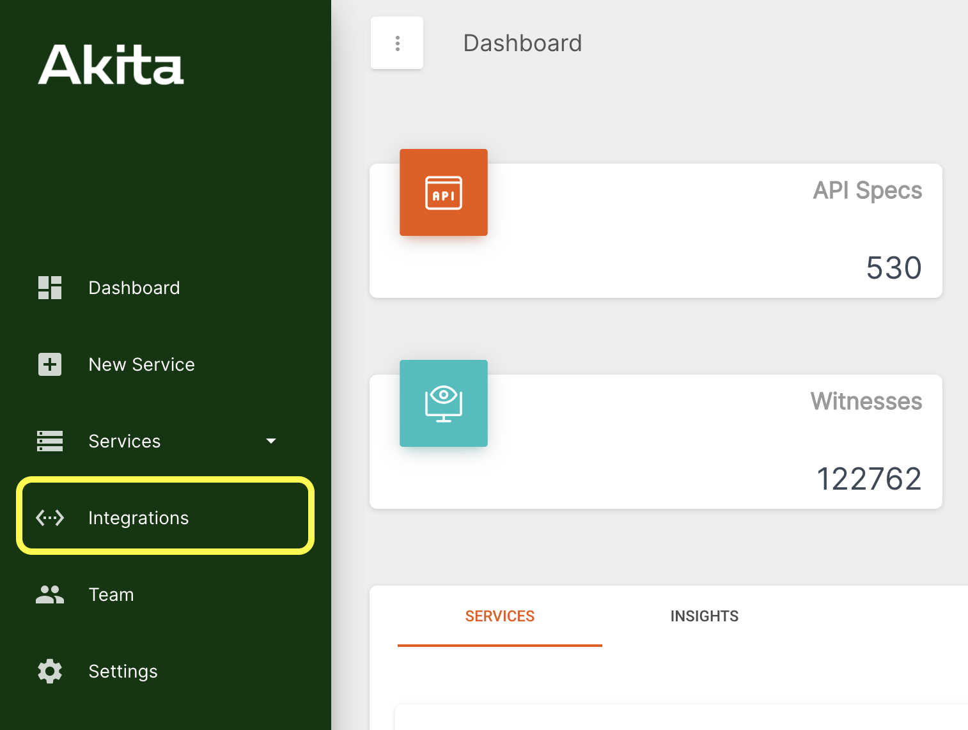Click the Dashboard grid icon in sidebar
This screenshot has height=730, width=968.
pos(50,288)
